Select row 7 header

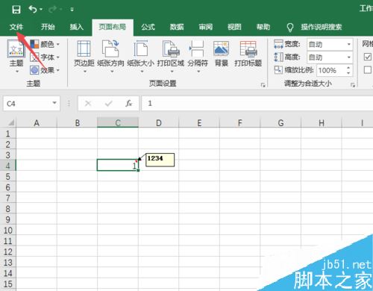(x=8, y=198)
